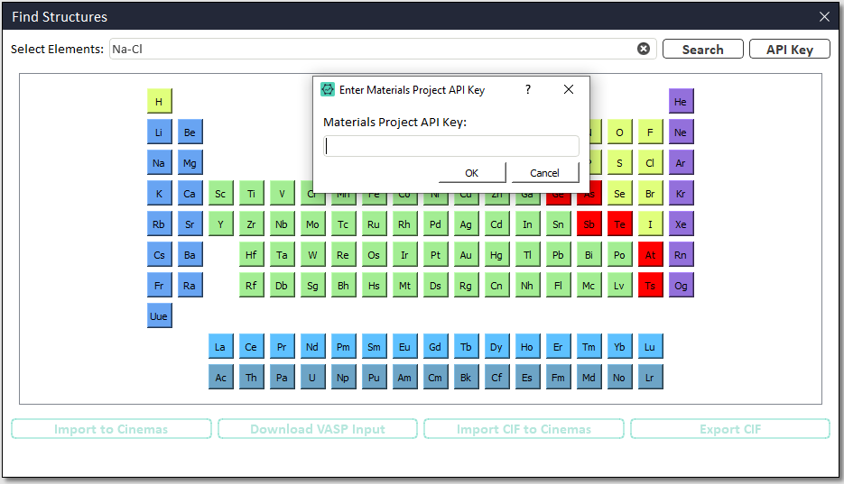Choose the Lutetium (Lu) tile
The image size is (844, 484).
tap(650, 346)
